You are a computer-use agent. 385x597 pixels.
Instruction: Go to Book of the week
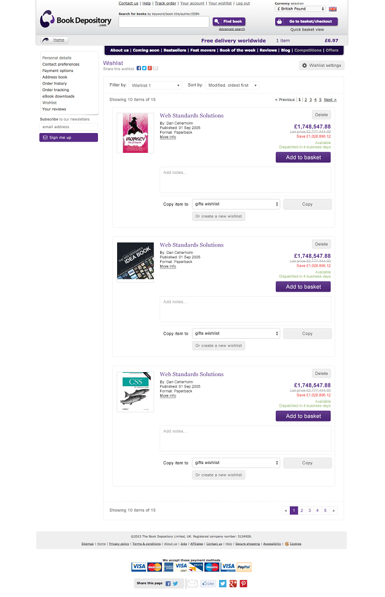(237, 50)
